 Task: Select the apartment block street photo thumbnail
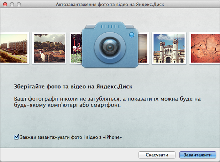pos(14,48)
